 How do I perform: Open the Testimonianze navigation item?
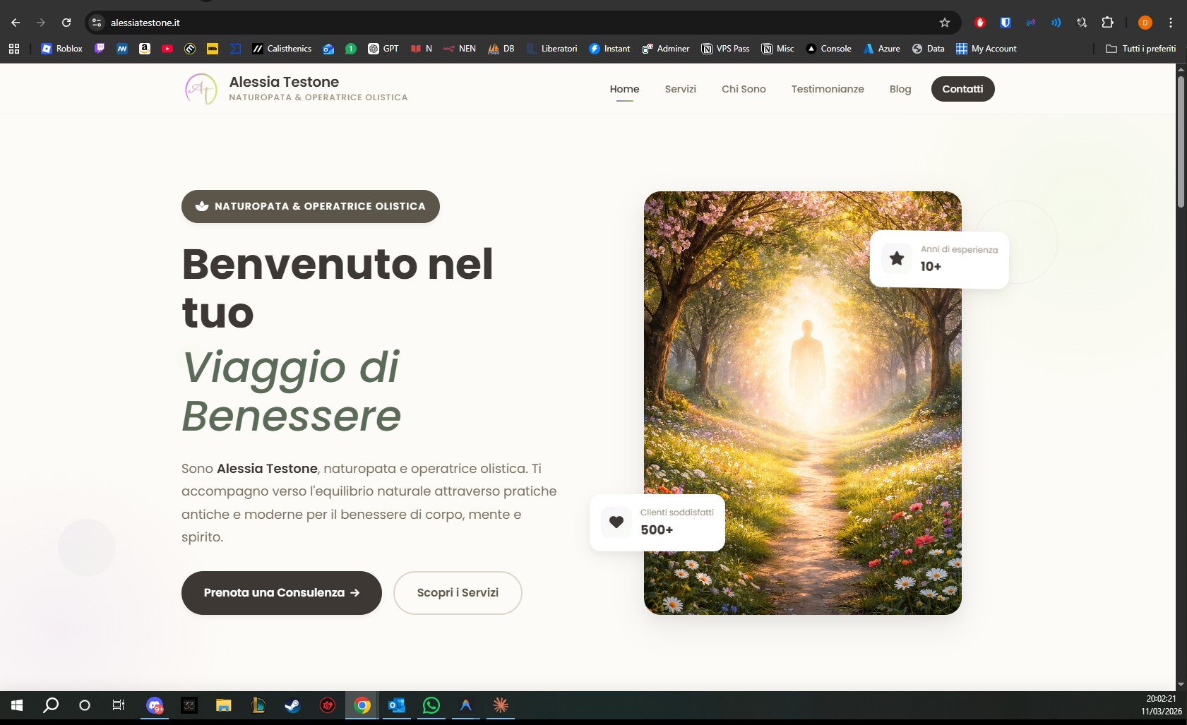click(827, 89)
